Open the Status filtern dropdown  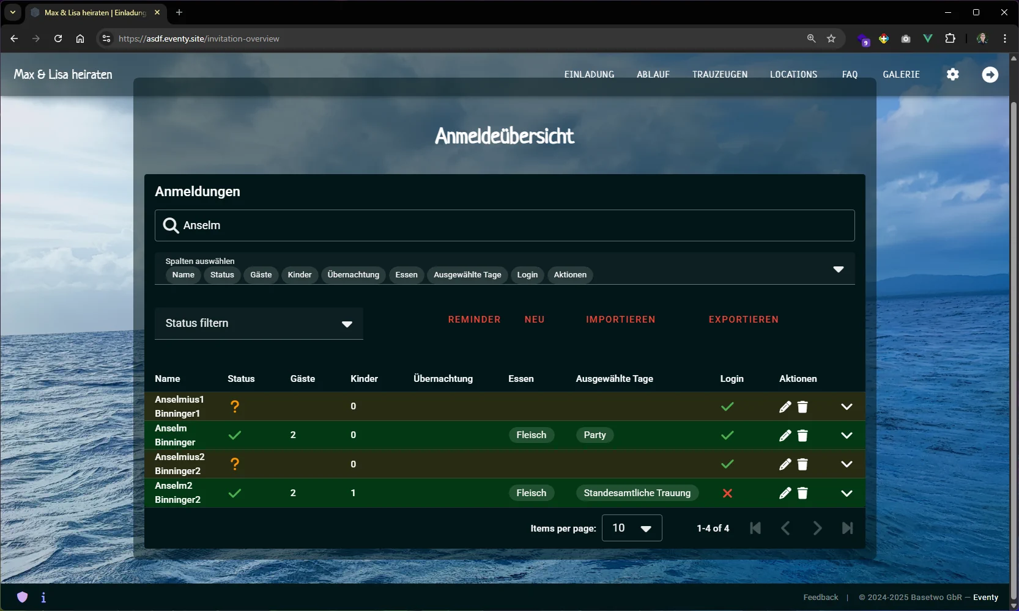259,323
